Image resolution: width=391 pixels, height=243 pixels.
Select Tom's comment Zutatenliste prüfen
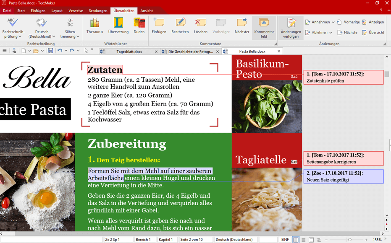(343, 77)
